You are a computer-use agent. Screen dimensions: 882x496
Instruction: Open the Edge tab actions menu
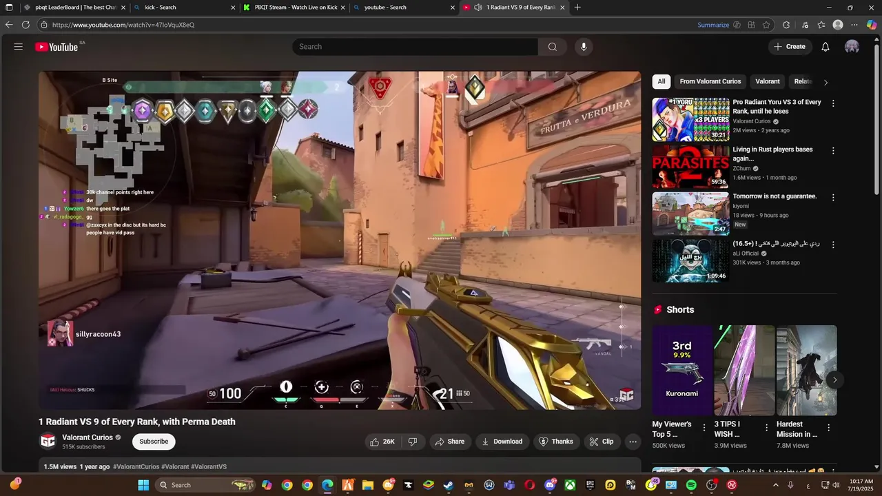pos(9,8)
